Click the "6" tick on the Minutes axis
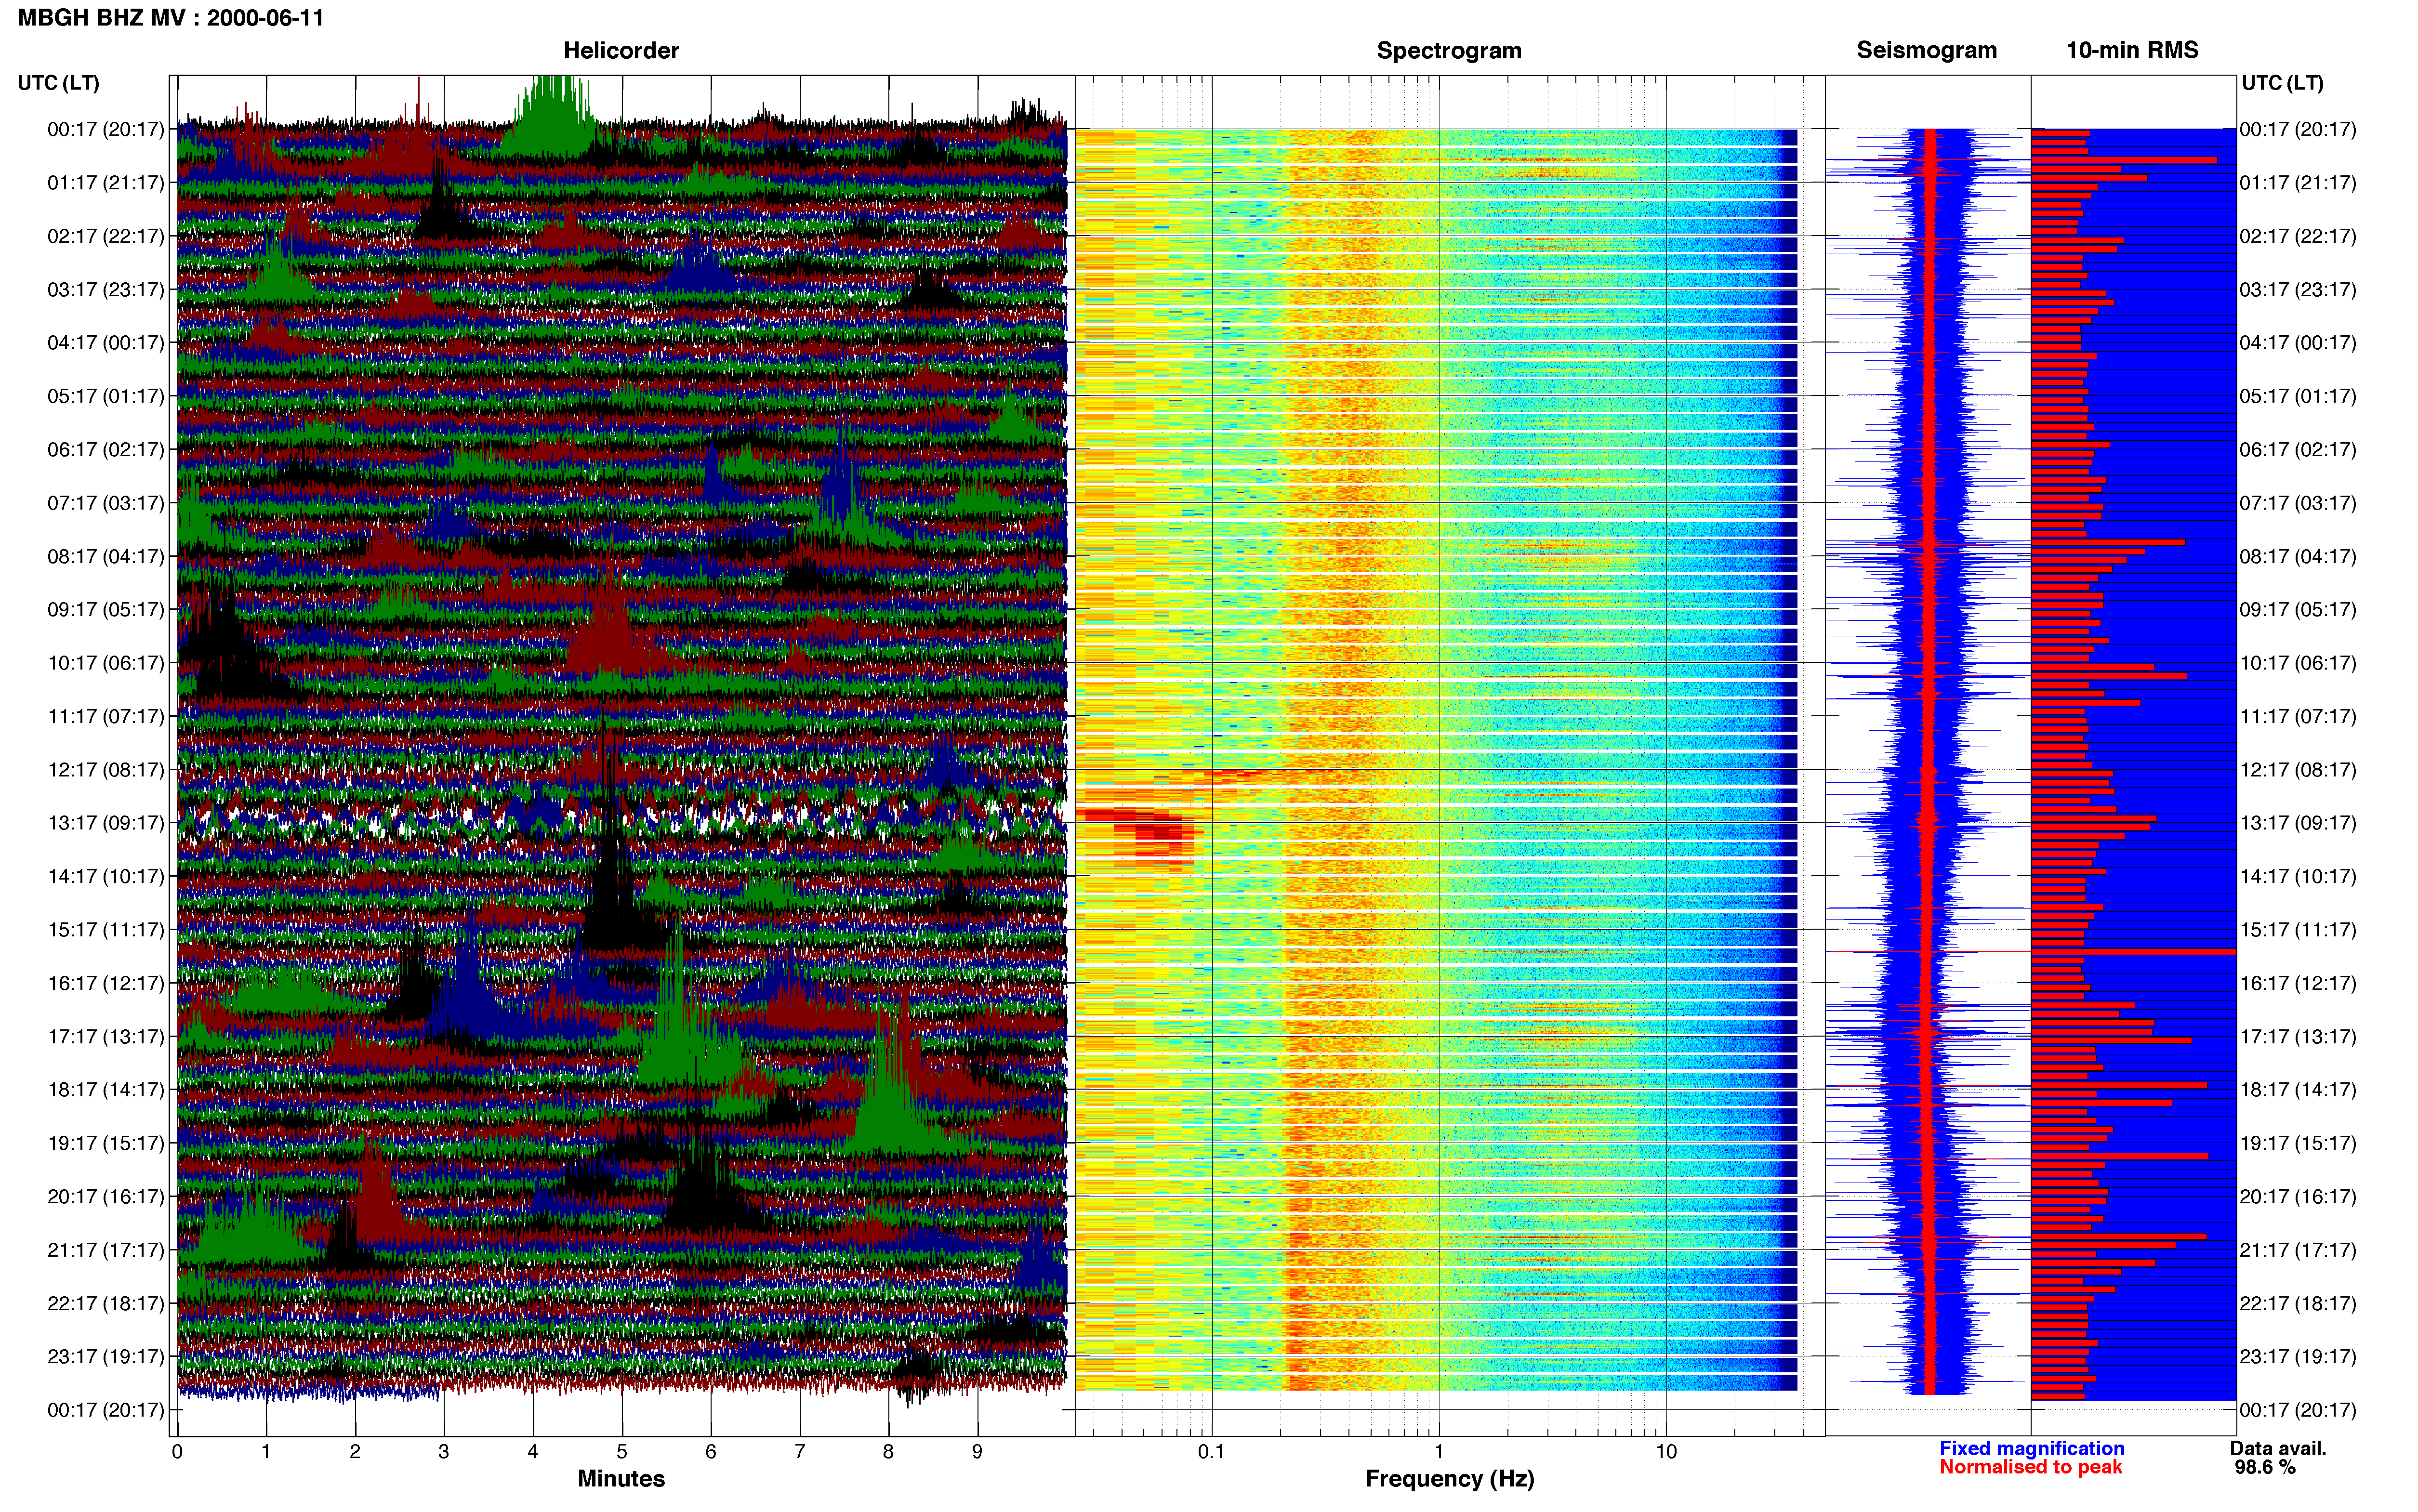This screenshot has height=1512, width=2418. [x=711, y=1452]
